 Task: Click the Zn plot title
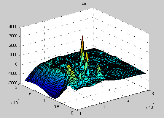pyautogui.click(x=84, y=4)
